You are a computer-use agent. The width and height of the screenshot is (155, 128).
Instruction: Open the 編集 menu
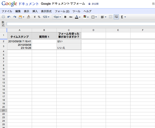[18, 11]
